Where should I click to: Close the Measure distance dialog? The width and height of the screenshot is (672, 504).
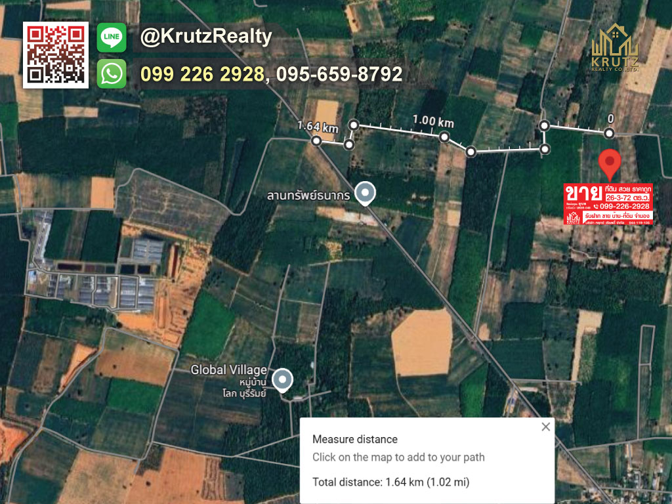tap(545, 427)
